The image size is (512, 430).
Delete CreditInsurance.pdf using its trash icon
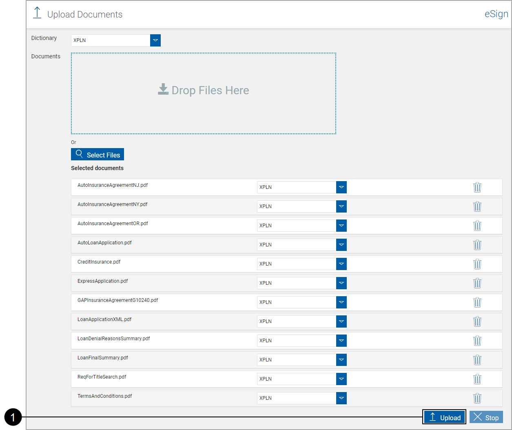point(477,264)
